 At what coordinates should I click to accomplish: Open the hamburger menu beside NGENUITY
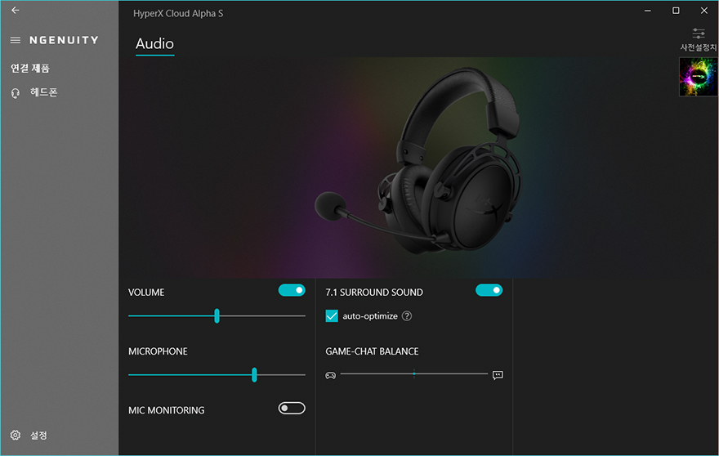click(16, 40)
